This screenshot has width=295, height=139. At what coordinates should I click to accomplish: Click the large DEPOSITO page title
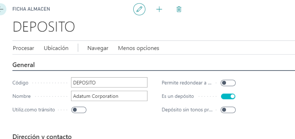[x=44, y=27]
